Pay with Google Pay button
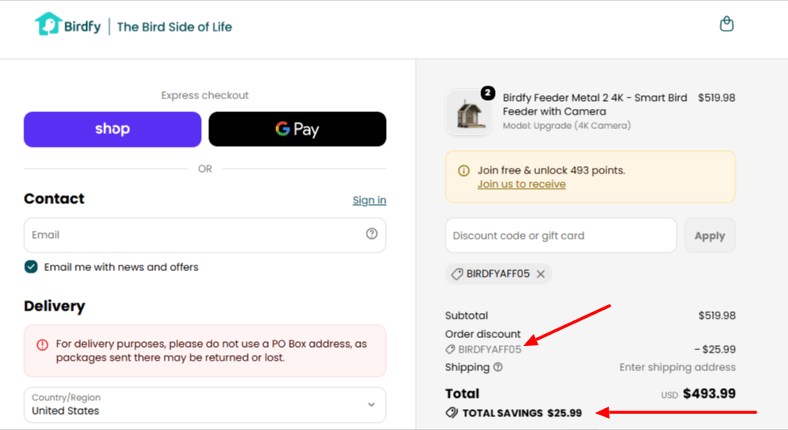The image size is (788, 430). point(297,129)
